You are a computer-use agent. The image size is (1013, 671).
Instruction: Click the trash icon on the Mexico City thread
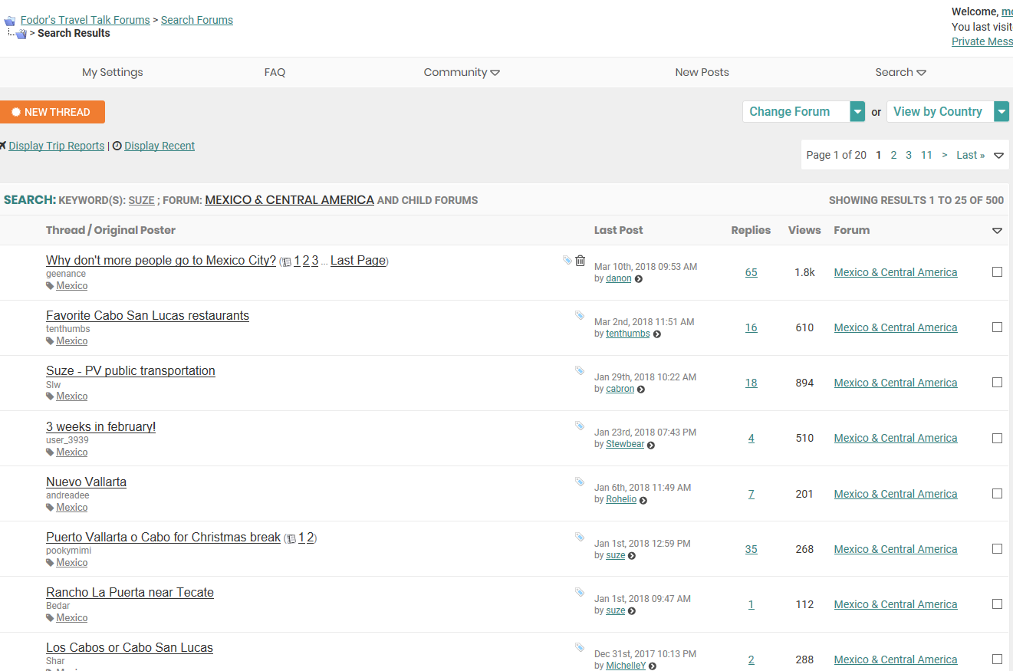581,261
